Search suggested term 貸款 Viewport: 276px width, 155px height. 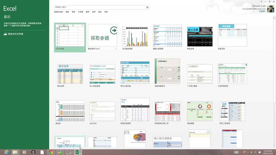click(x=100, y=12)
